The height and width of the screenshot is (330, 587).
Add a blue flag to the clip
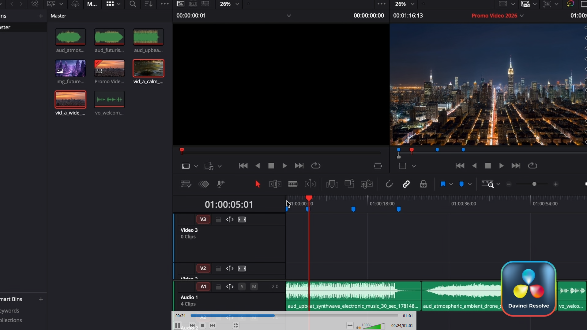point(443,184)
